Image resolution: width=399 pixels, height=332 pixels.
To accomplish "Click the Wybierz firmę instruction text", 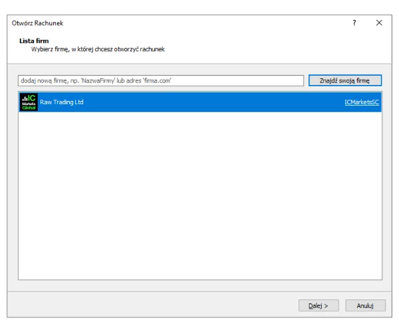I will point(97,49).
